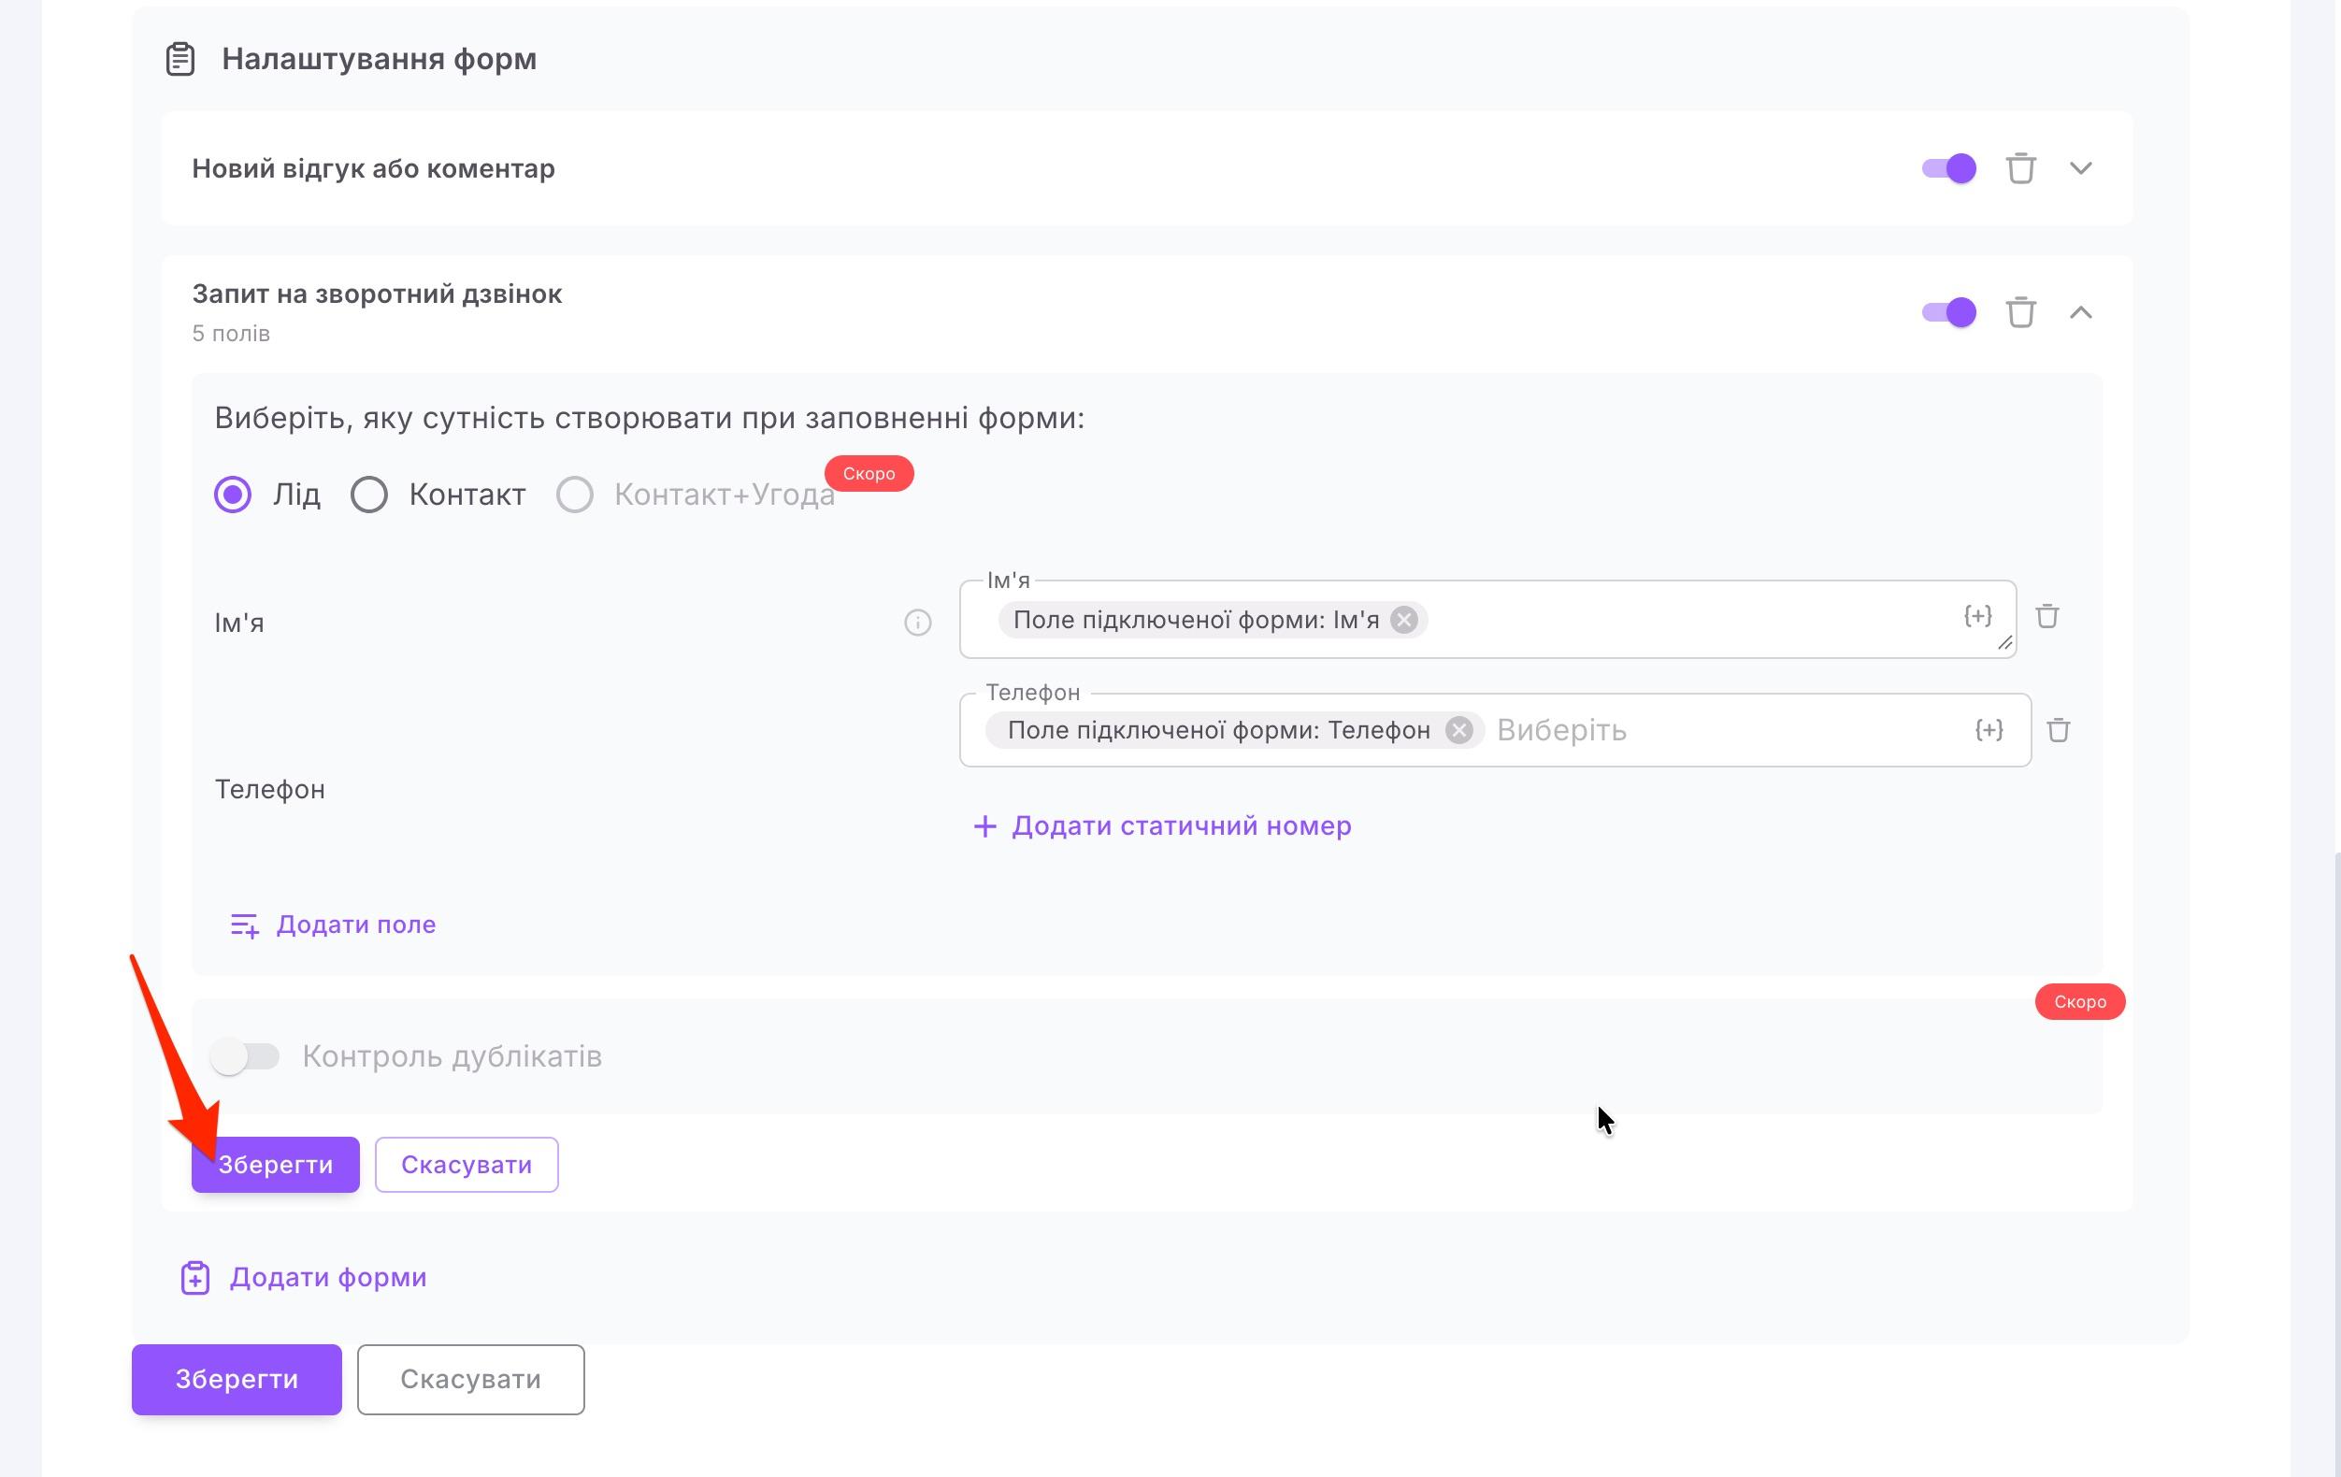2341x1477 pixels.
Task: Select the Контакт radio option
Action: [368, 494]
